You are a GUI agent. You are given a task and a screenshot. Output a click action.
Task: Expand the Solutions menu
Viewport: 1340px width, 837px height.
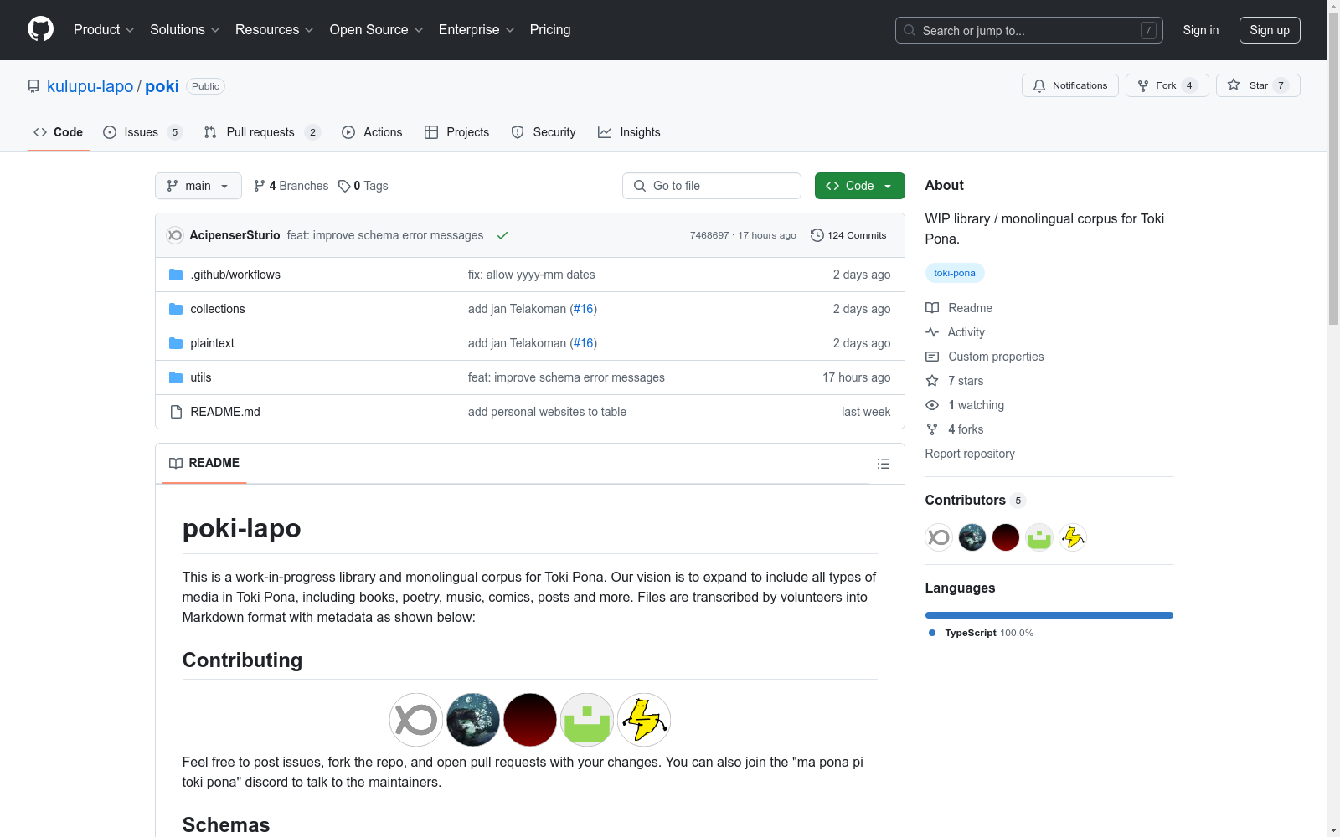[185, 30]
